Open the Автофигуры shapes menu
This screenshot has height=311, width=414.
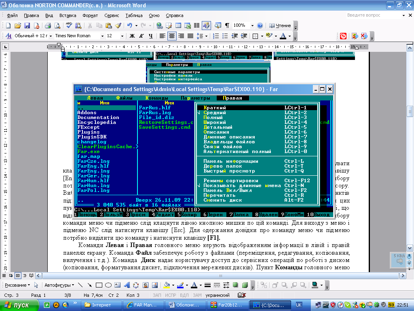(59, 285)
